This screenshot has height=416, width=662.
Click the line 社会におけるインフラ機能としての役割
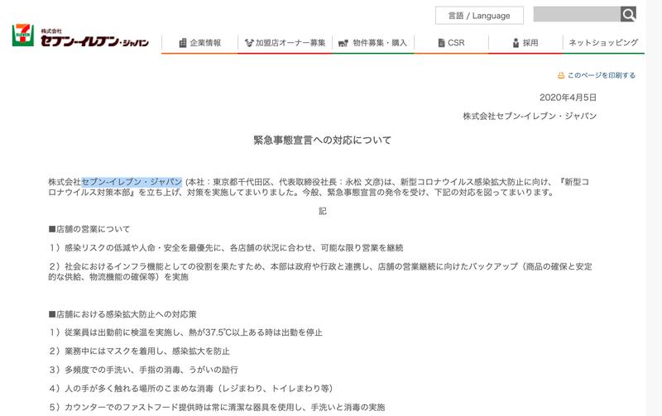[320, 272]
